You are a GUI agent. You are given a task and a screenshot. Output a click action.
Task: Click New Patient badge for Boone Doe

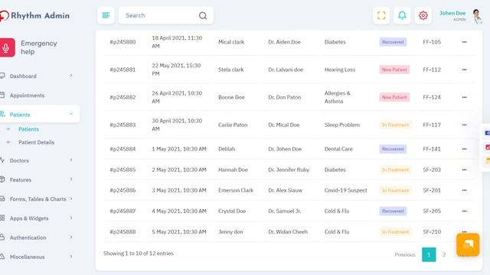click(x=394, y=97)
